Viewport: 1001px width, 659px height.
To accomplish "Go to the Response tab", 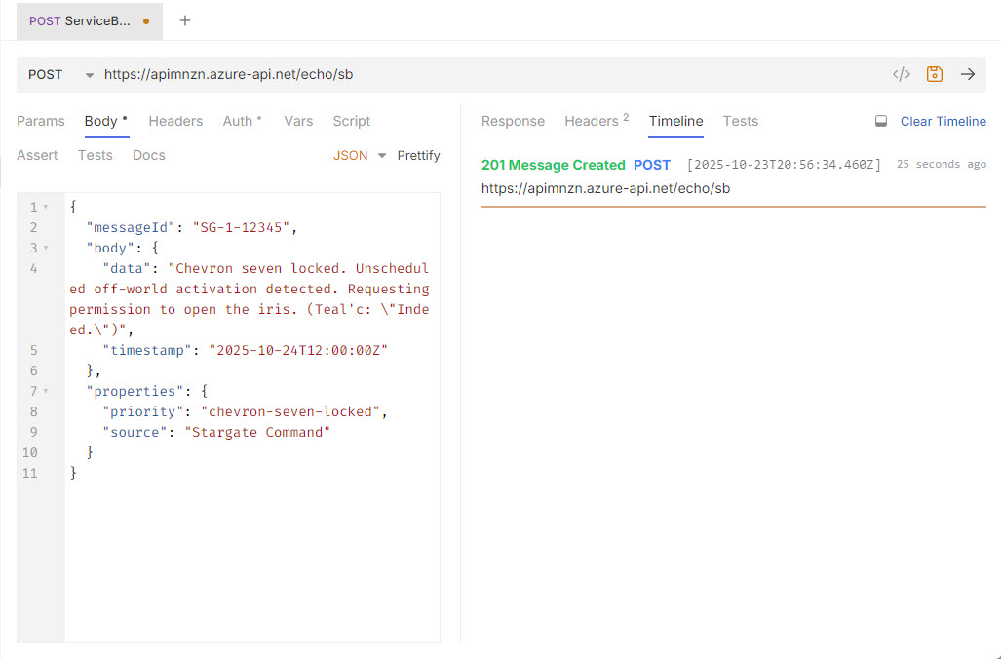I will pos(513,121).
